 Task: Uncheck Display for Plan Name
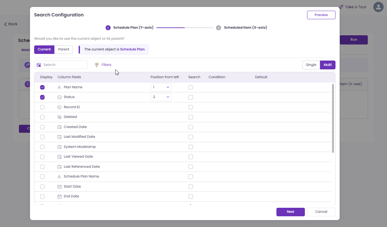click(42, 87)
